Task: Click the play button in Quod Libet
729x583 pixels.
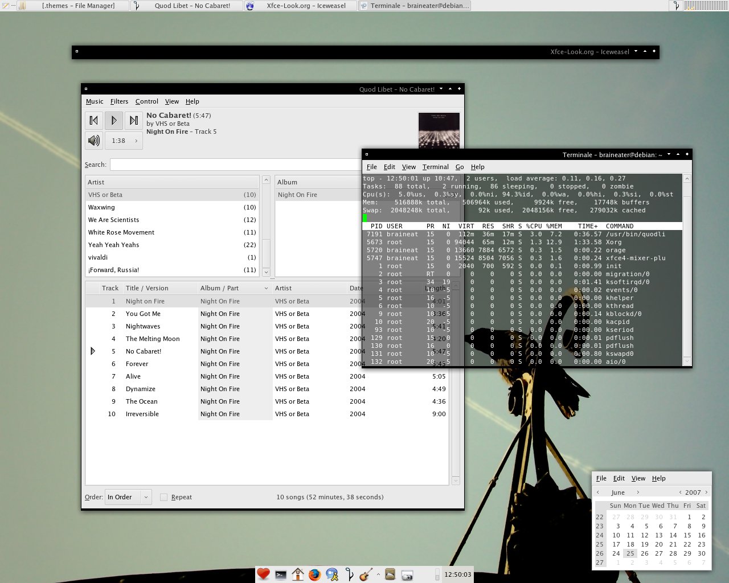Action: (x=114, y=120)
